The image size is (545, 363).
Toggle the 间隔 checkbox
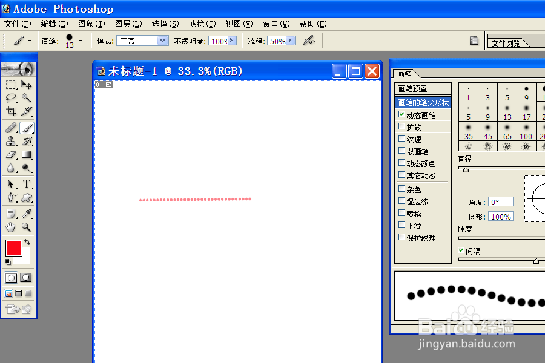point(461,250)
